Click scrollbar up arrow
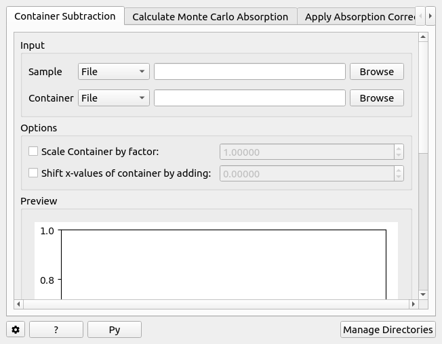Viewport: 442px width, 344px height. pos(423,37)
